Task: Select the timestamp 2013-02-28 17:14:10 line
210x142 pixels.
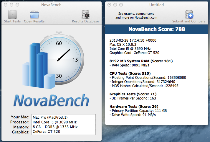Action: tap(133, 40)
